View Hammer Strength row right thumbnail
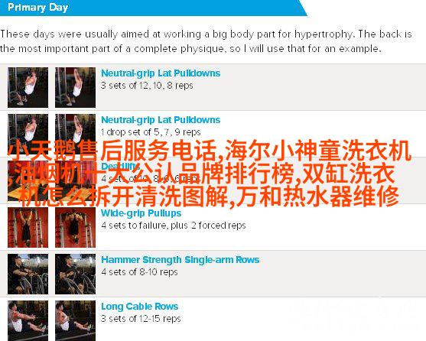 [x=75, y=274]
